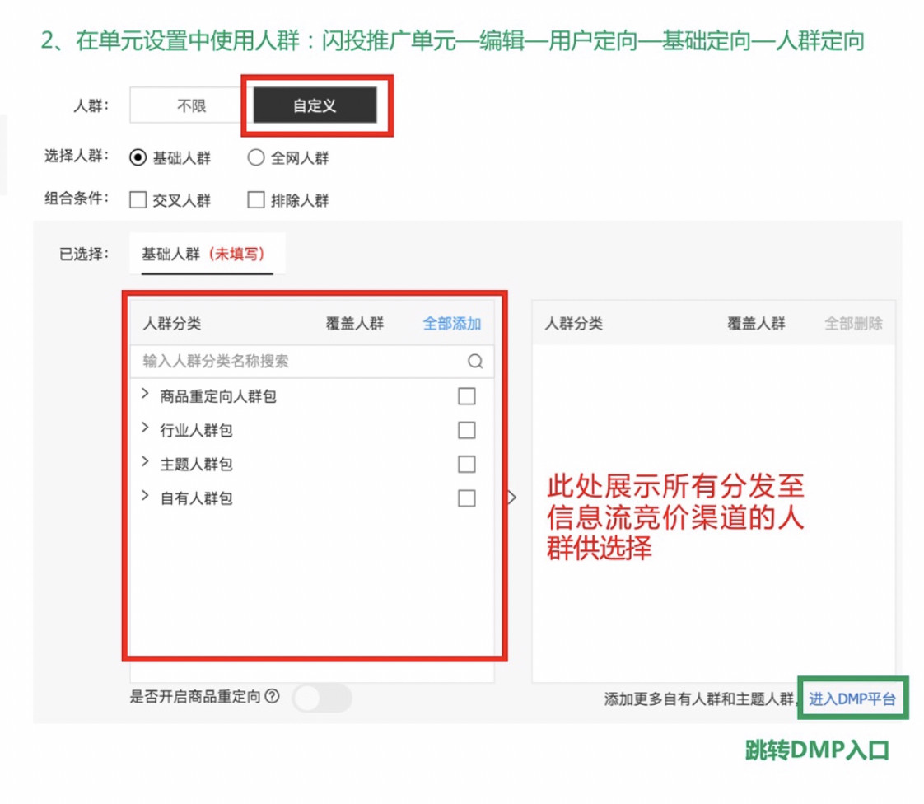924x804 pixels.
Task: Tick the 自有人群包 checkbox
Action: click(466, 498)
